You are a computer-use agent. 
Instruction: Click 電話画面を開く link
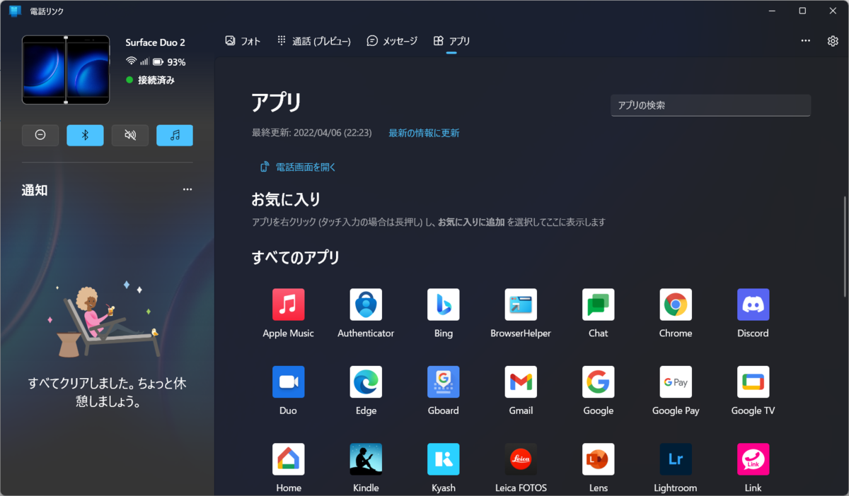[298, 167]
